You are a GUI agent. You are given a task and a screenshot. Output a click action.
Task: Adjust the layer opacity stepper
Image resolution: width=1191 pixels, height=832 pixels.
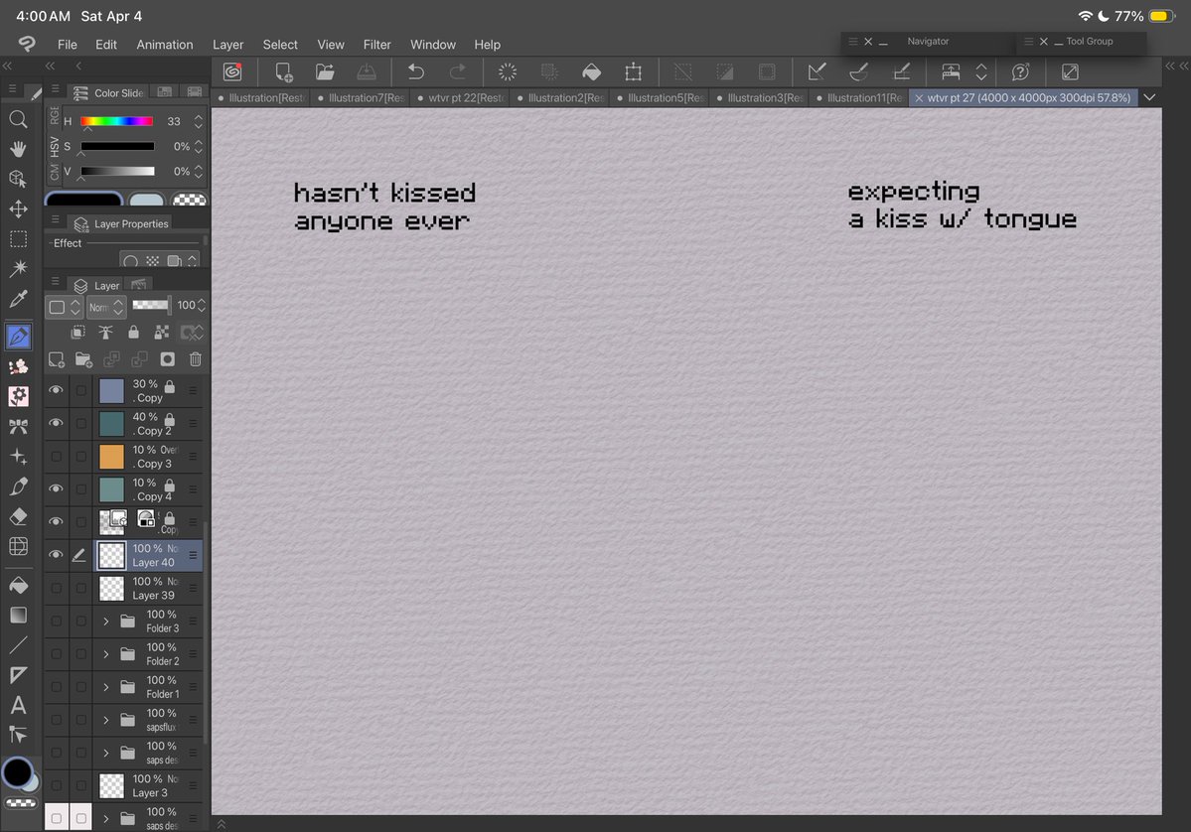pos(202,305)
